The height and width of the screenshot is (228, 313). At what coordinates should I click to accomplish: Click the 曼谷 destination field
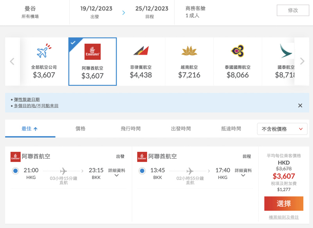30,12
